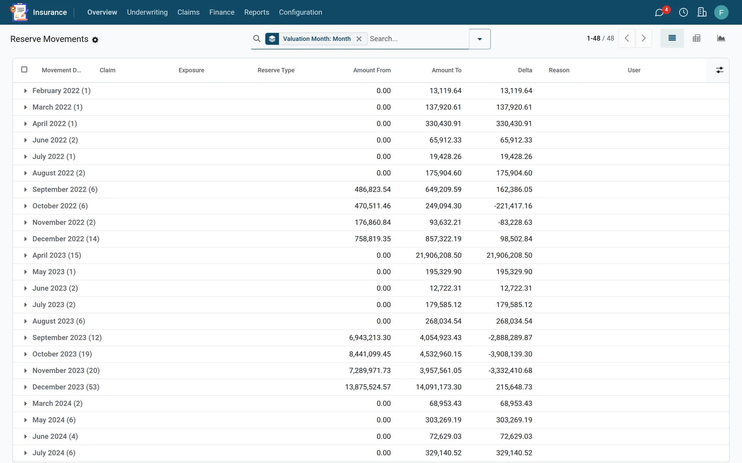Click into the Search field
Viewport: 742px width, 463px height.
pyautogui.click(x=418, y=39)
